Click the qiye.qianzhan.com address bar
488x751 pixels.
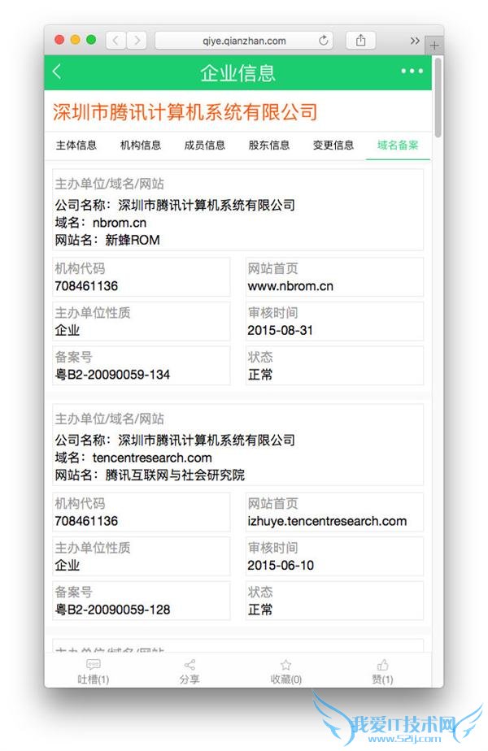245,41
